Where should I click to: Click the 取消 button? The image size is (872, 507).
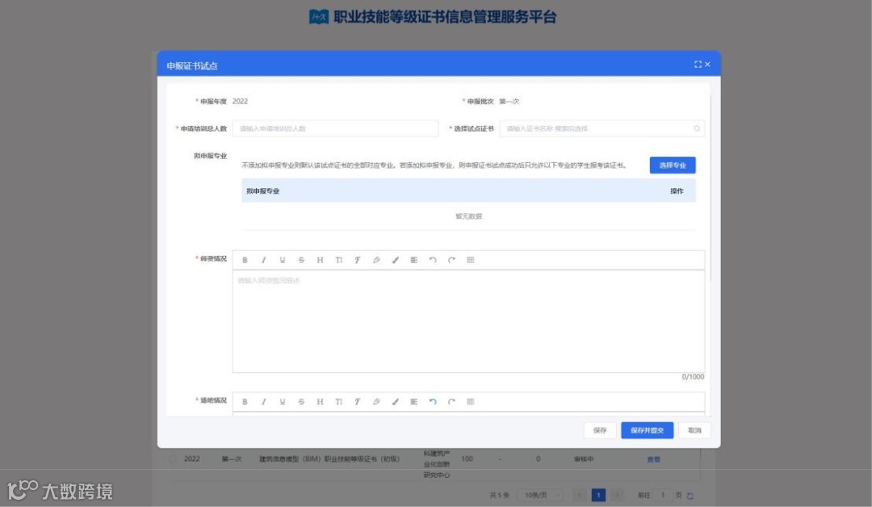(694, 430)
